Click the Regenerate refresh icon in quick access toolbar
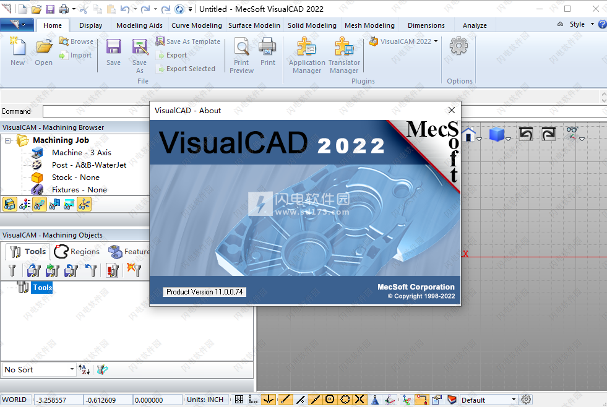Image resolution: width=607 pixels, height=407 pixels. [x=179, y=9]
